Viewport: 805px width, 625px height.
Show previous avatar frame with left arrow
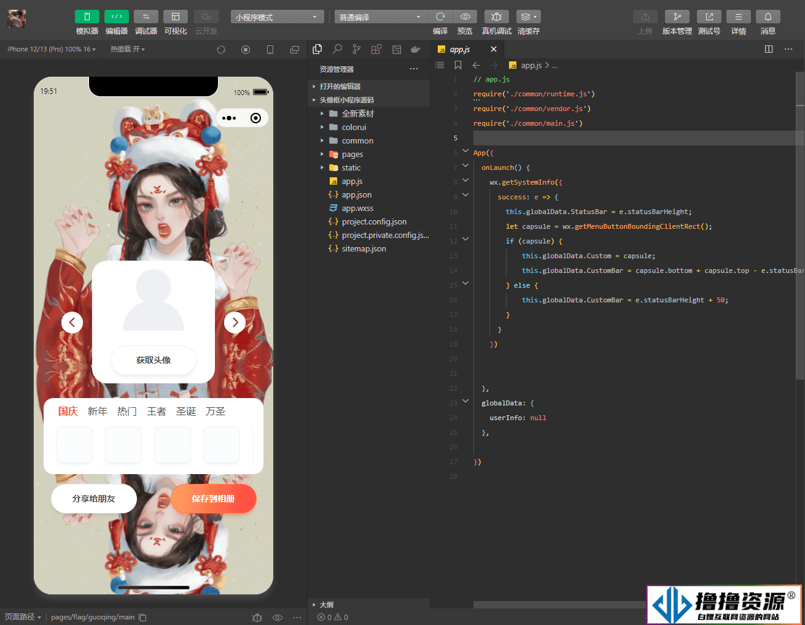click(72, 322)
